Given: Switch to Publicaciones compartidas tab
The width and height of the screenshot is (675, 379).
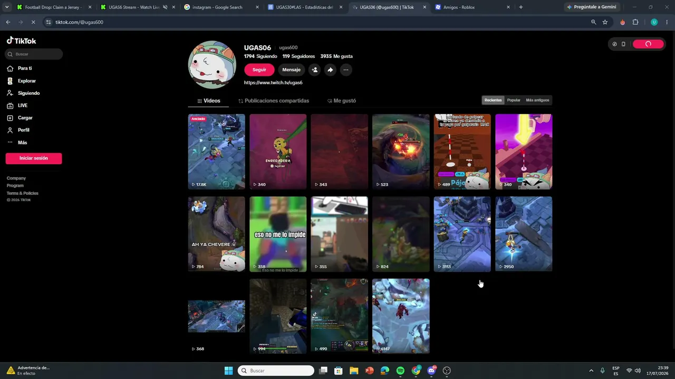Looking at the screenshot, I should pos(274,101).
